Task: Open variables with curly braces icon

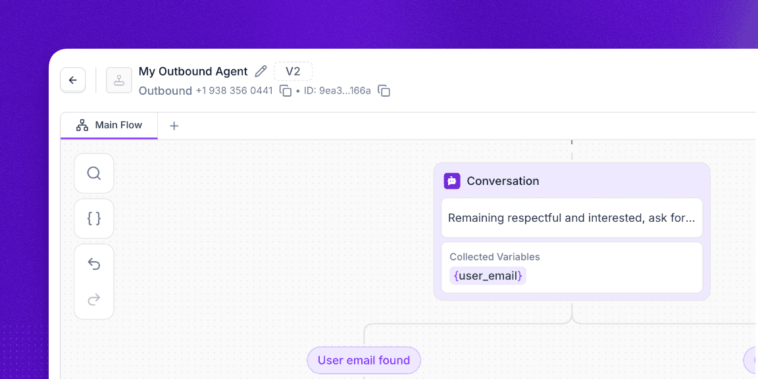Action: coord(94,218)
